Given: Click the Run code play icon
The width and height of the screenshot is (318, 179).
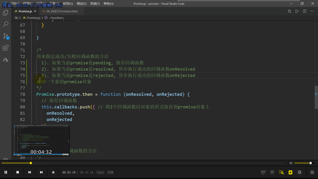Looking at the screenshot, I should (x=297, y=11).
